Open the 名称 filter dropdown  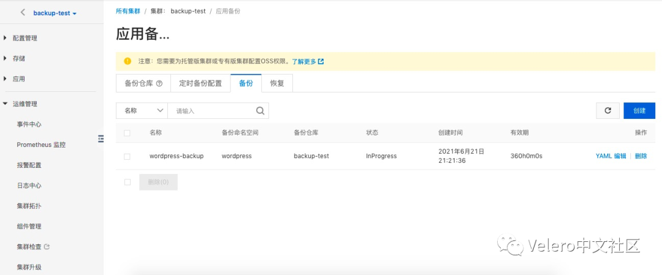point(142,110)
